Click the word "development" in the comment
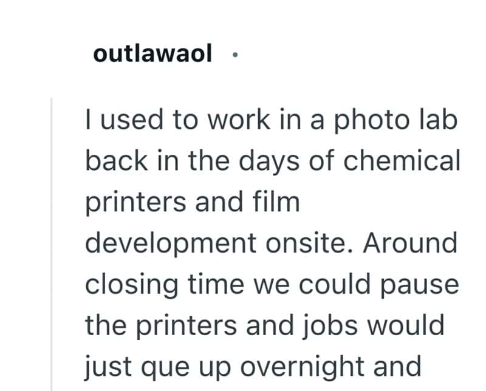Image resolution: width=486 pixels, height=391 pixels. click(171, 243)
